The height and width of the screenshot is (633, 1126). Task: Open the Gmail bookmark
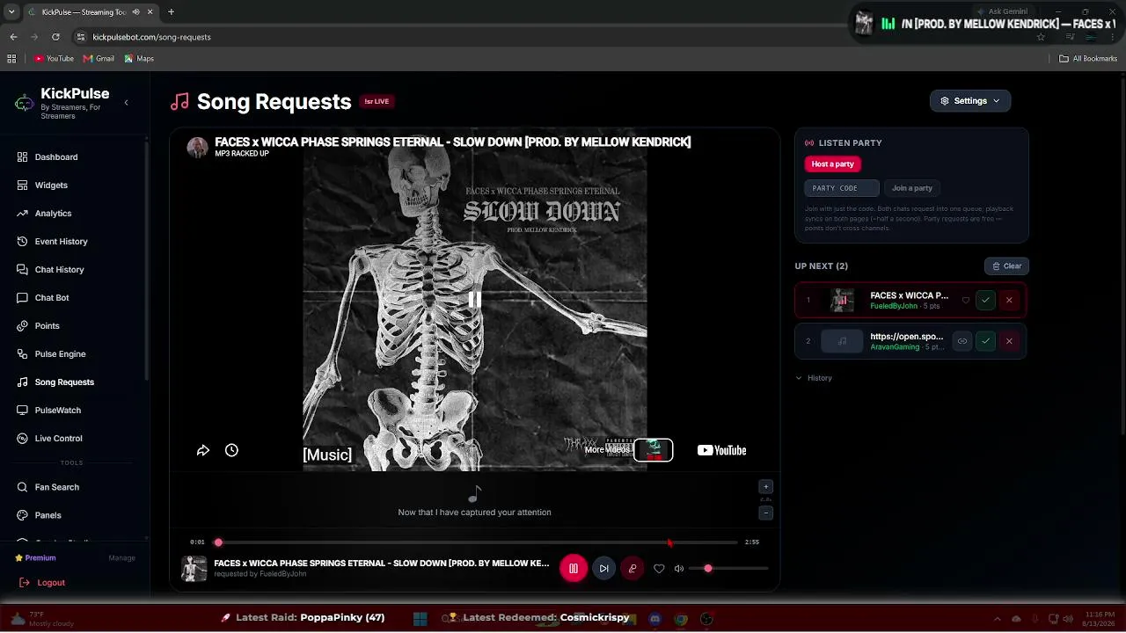[99, 59]
